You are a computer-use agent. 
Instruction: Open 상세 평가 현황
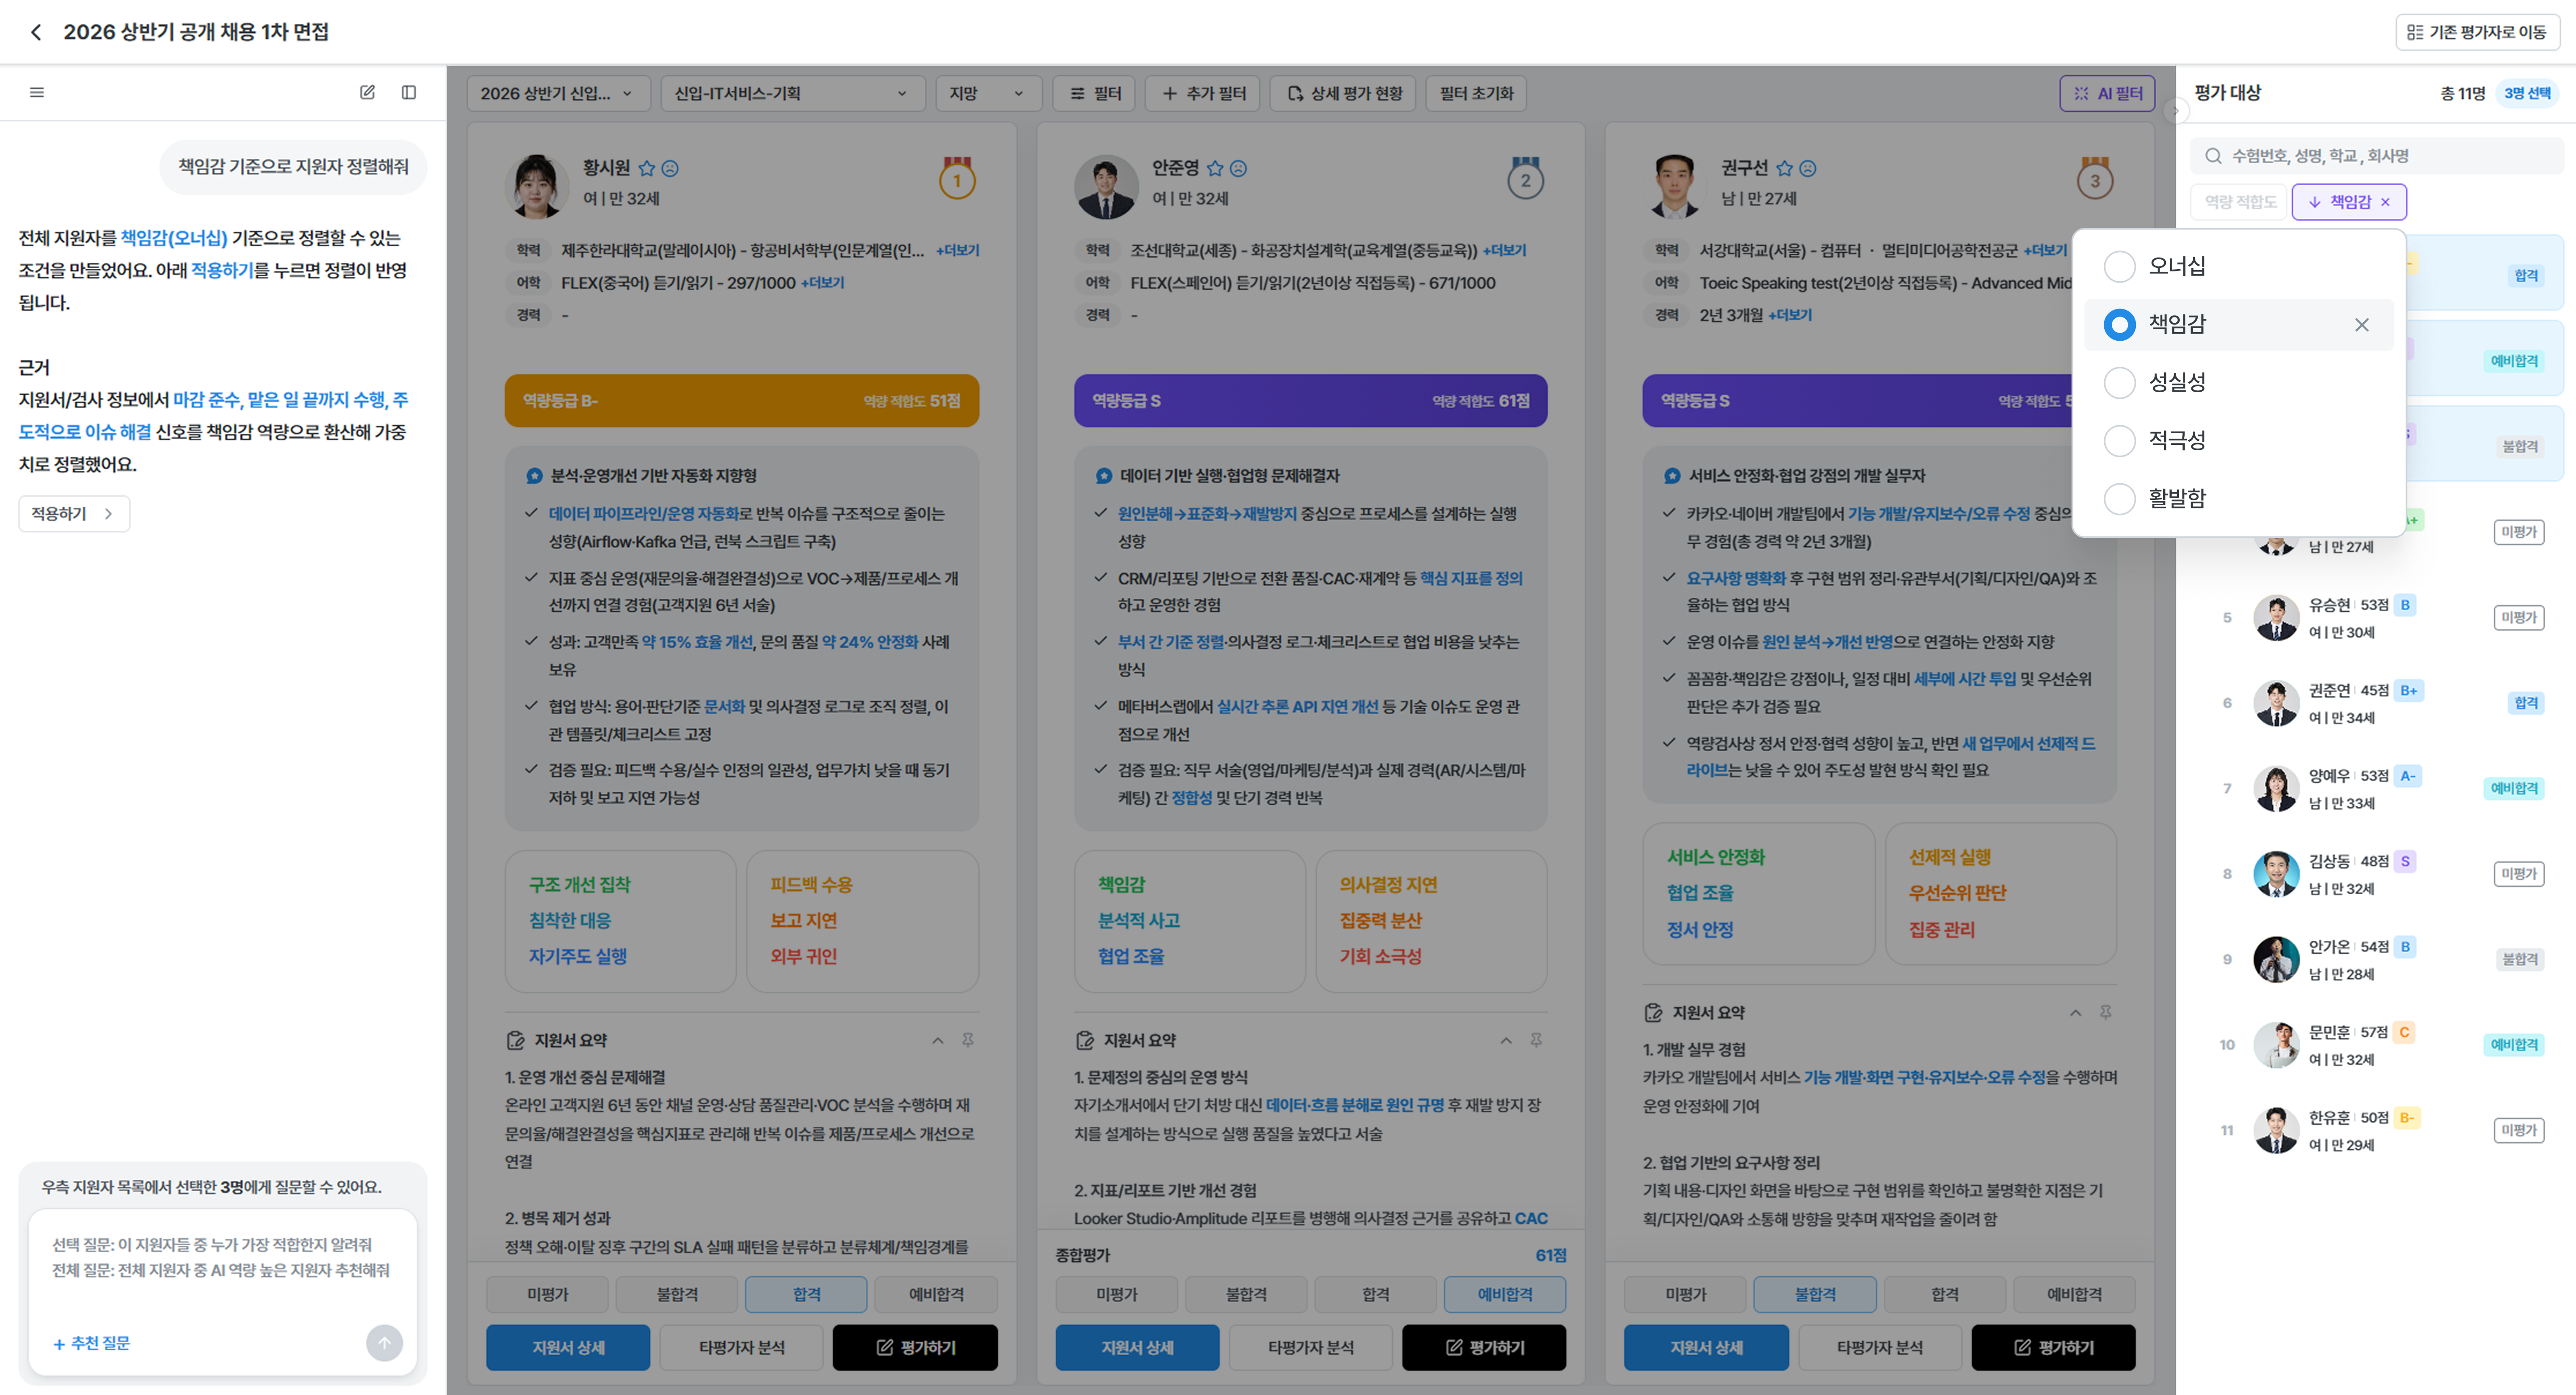point(1343,93)
